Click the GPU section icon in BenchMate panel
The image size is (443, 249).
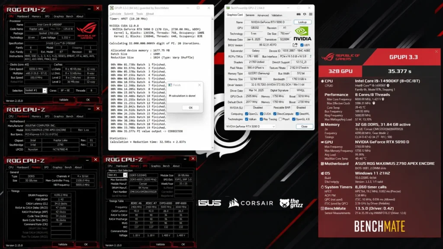(x=322, y=142)
